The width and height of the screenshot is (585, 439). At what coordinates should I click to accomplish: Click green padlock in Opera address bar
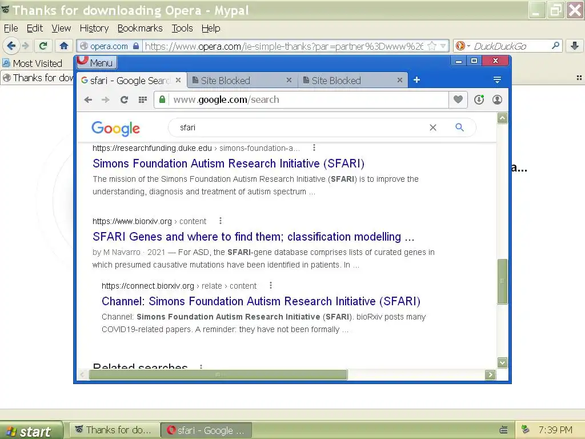coord(162,99)
